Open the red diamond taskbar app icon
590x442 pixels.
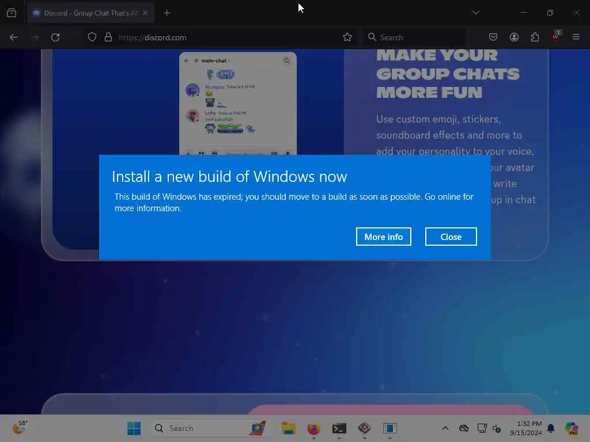[364, 428]
